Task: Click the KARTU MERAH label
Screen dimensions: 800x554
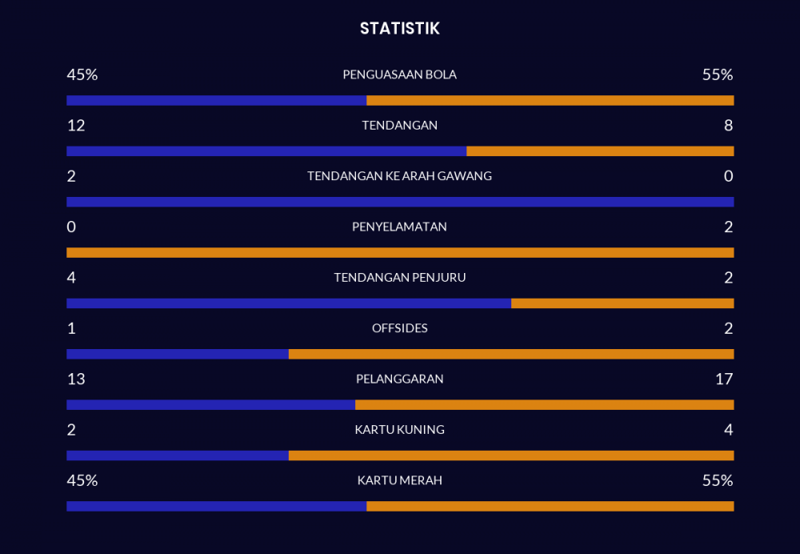Action: pos(399,480)
